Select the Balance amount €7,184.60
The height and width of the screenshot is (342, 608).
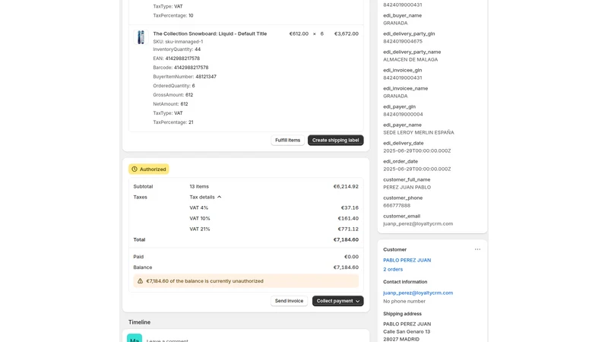point(346,268)
